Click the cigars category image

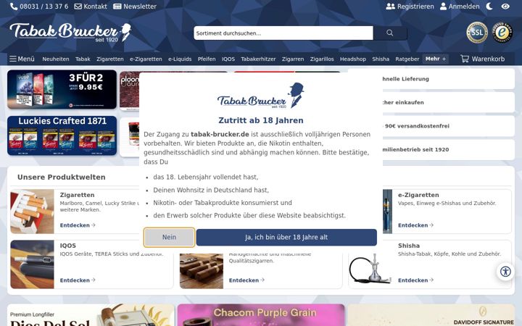pos(202,271)
